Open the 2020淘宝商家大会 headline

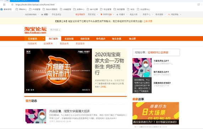tap(109, 63)
